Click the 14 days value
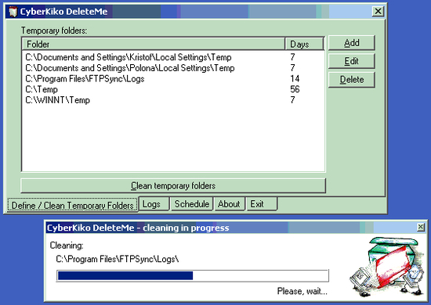 click(x=295, y=79)
